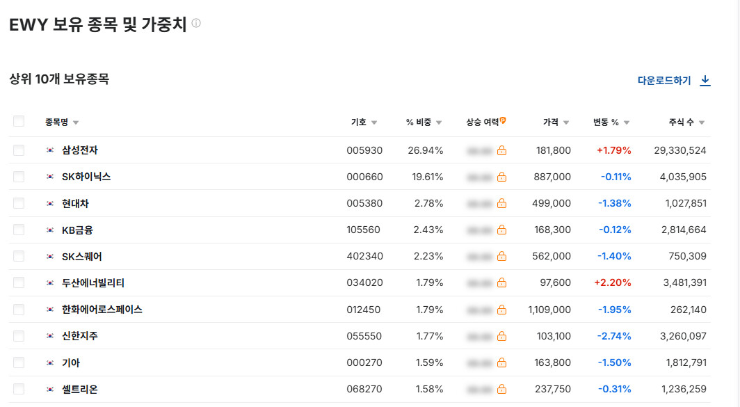The height and width of the screenshot is (407, 740).
Task: Open the SK하이닉스 stock link
Action: [x=86, y=177]
